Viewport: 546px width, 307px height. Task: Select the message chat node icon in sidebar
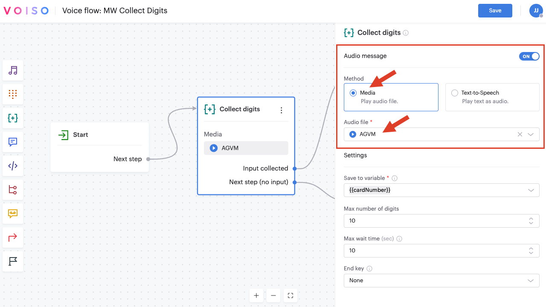tap(13, 142)
